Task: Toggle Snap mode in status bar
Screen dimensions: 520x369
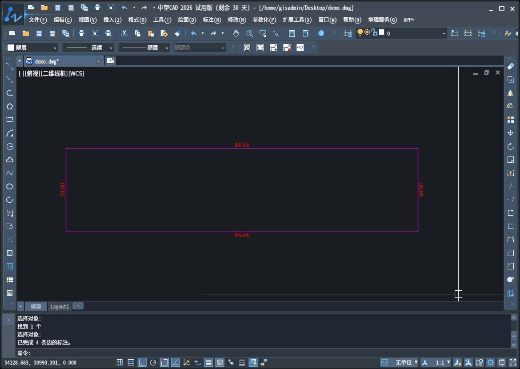Action: coord(120,362)
